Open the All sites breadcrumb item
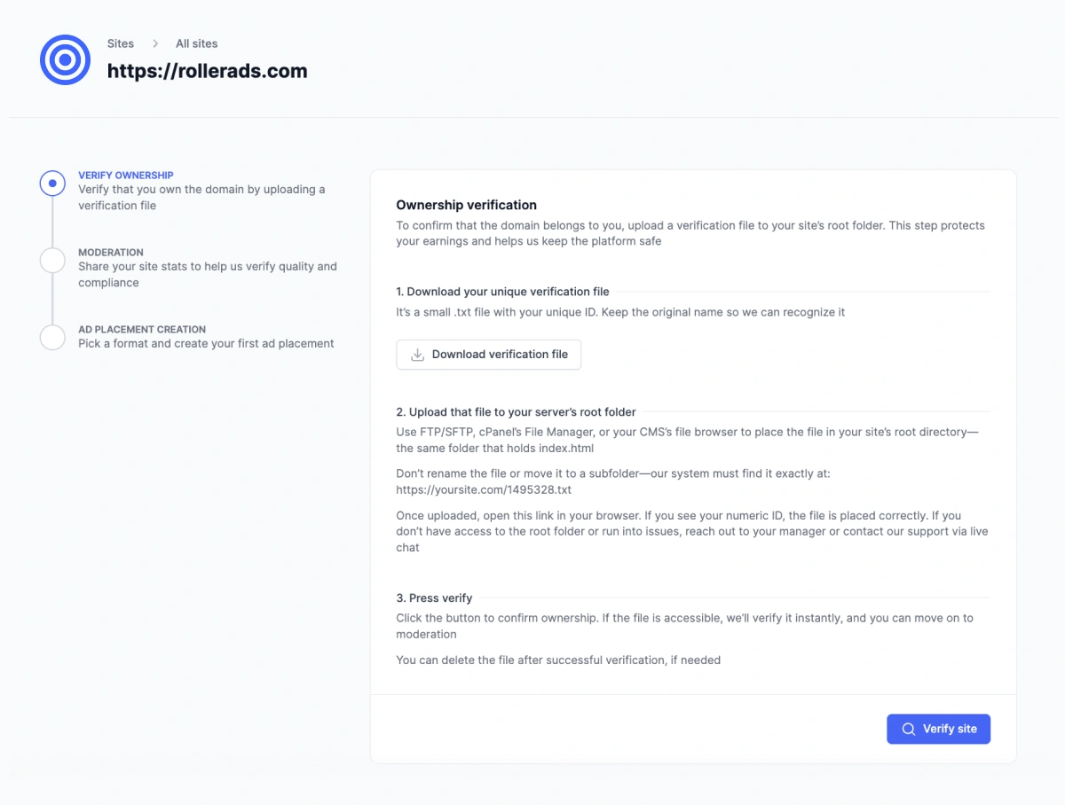 pyautogui.click(x=196, y=43)
